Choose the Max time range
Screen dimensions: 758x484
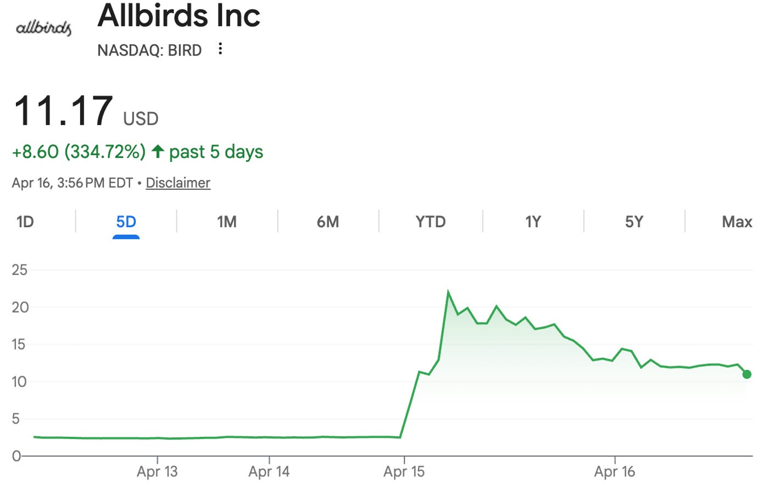(x=737, y=222)
